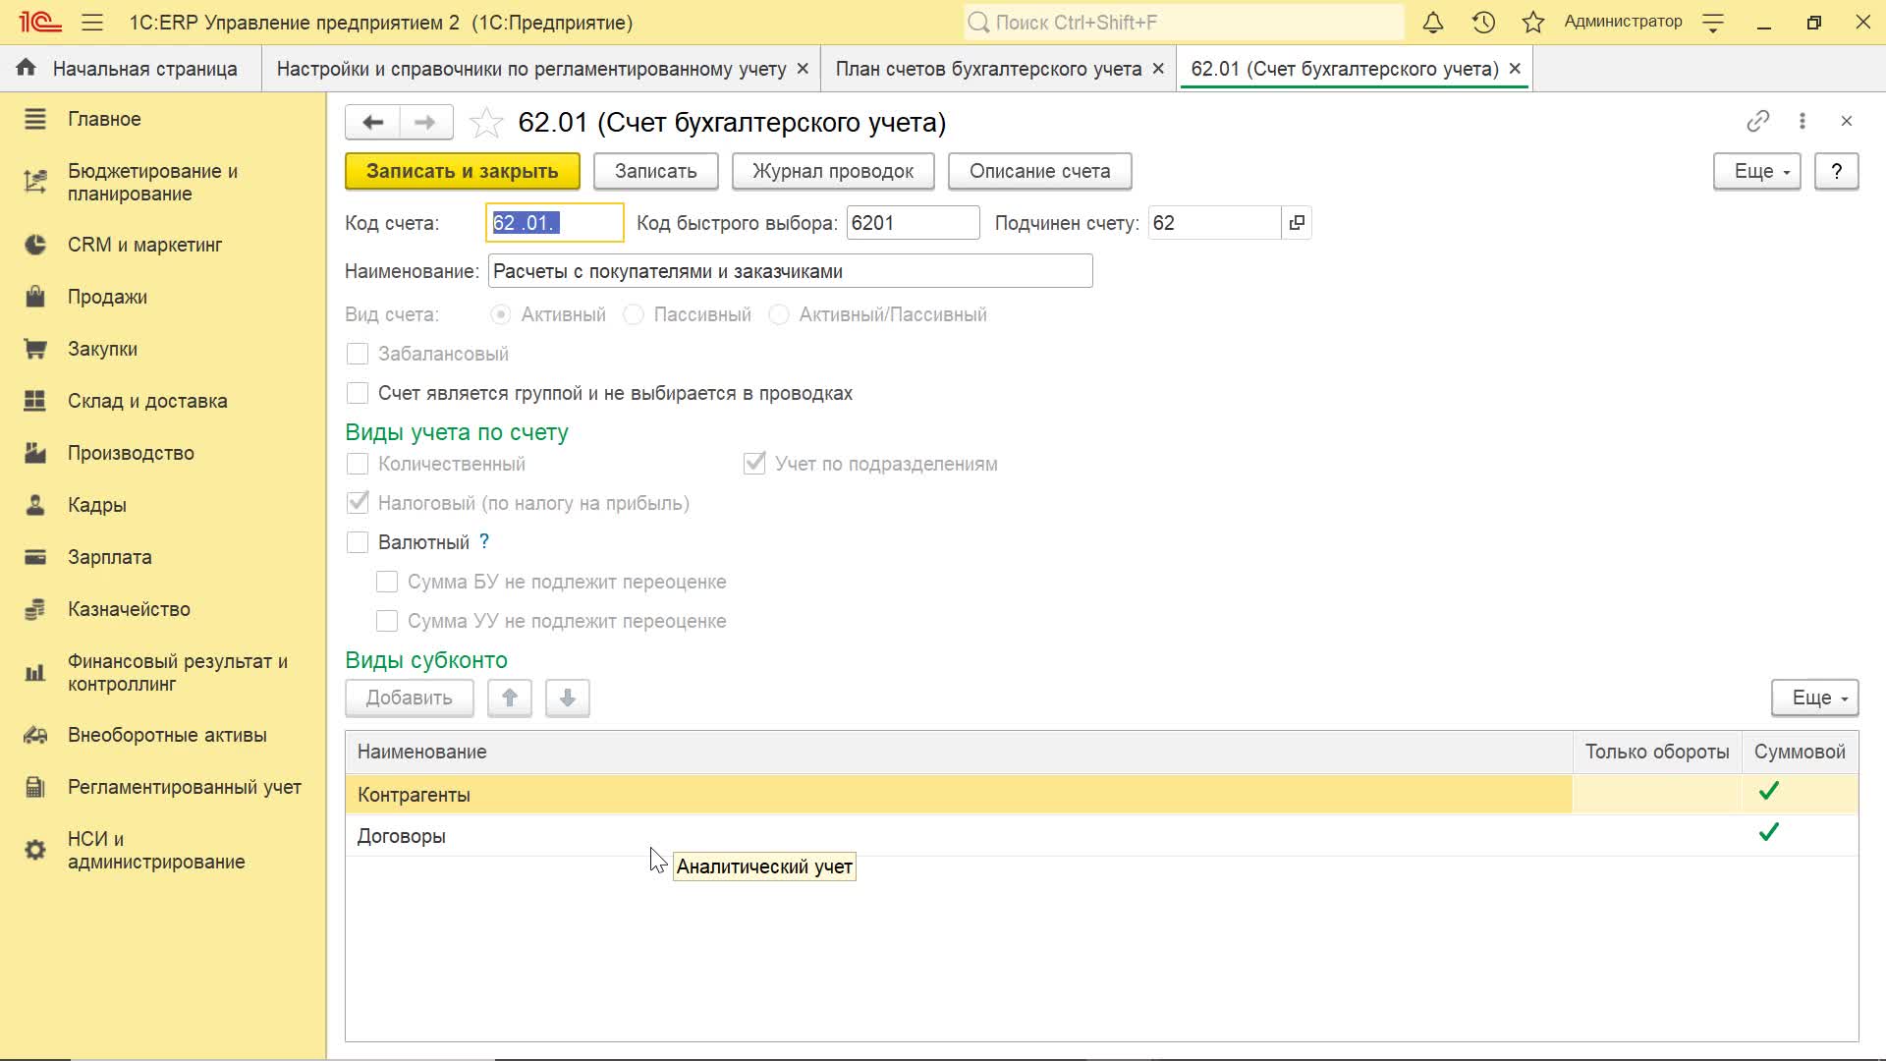The width and height of the screenshot is (1886, 1061).
Task: Click the search field Поиск Ctrl+Shift+F
Action: (1184, 22)
